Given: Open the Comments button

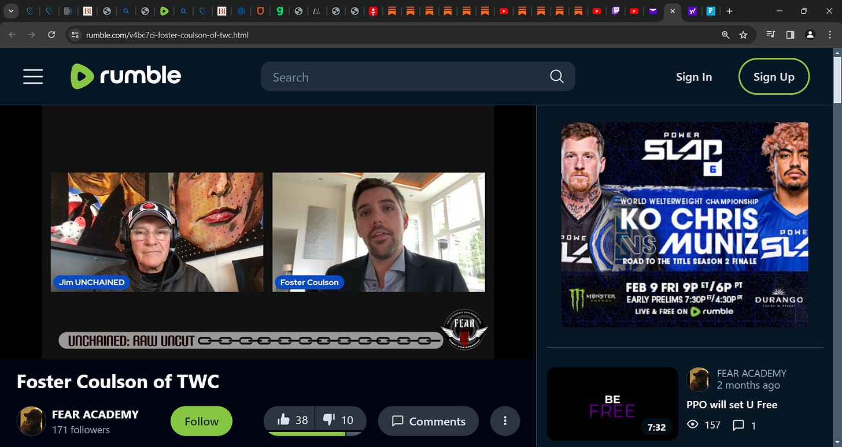Looking at the screenshot, I should point(429,421).
